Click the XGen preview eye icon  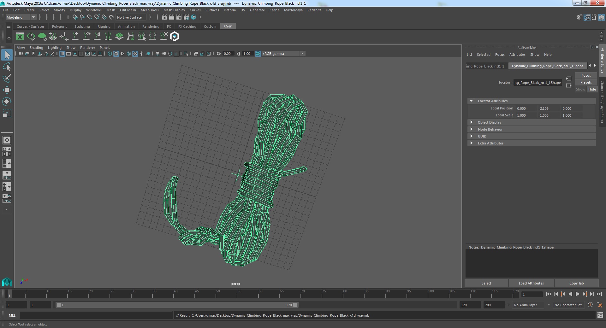tap(31, 37)
